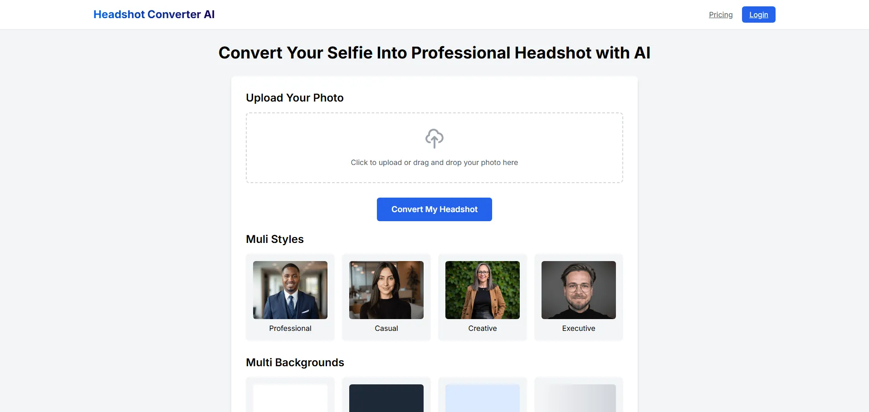The width and height of the screenshot is (869, 412).
Task: Click the Login button
Action: (758, 15)
